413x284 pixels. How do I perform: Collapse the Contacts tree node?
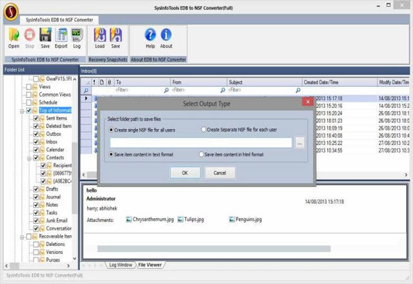tap(29, 158)
